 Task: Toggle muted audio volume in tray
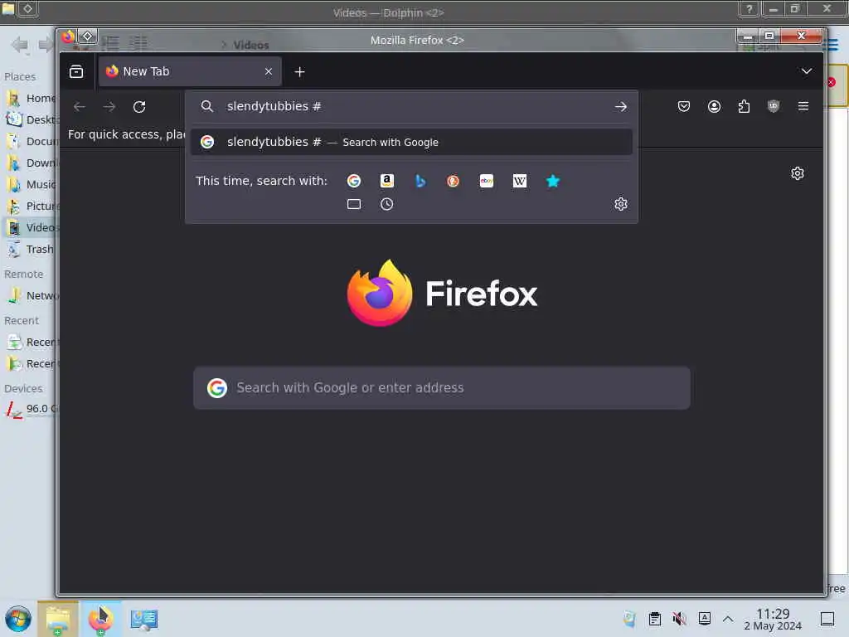pos(679,619)
